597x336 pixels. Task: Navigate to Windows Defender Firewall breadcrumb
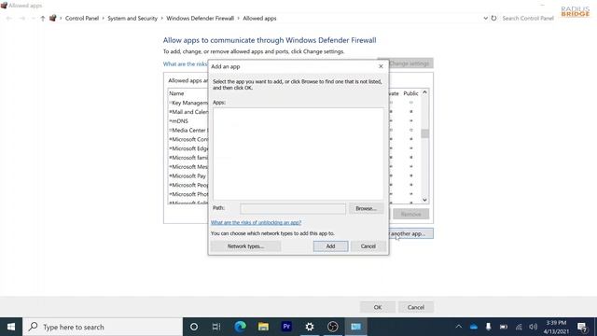coord(200,19)
